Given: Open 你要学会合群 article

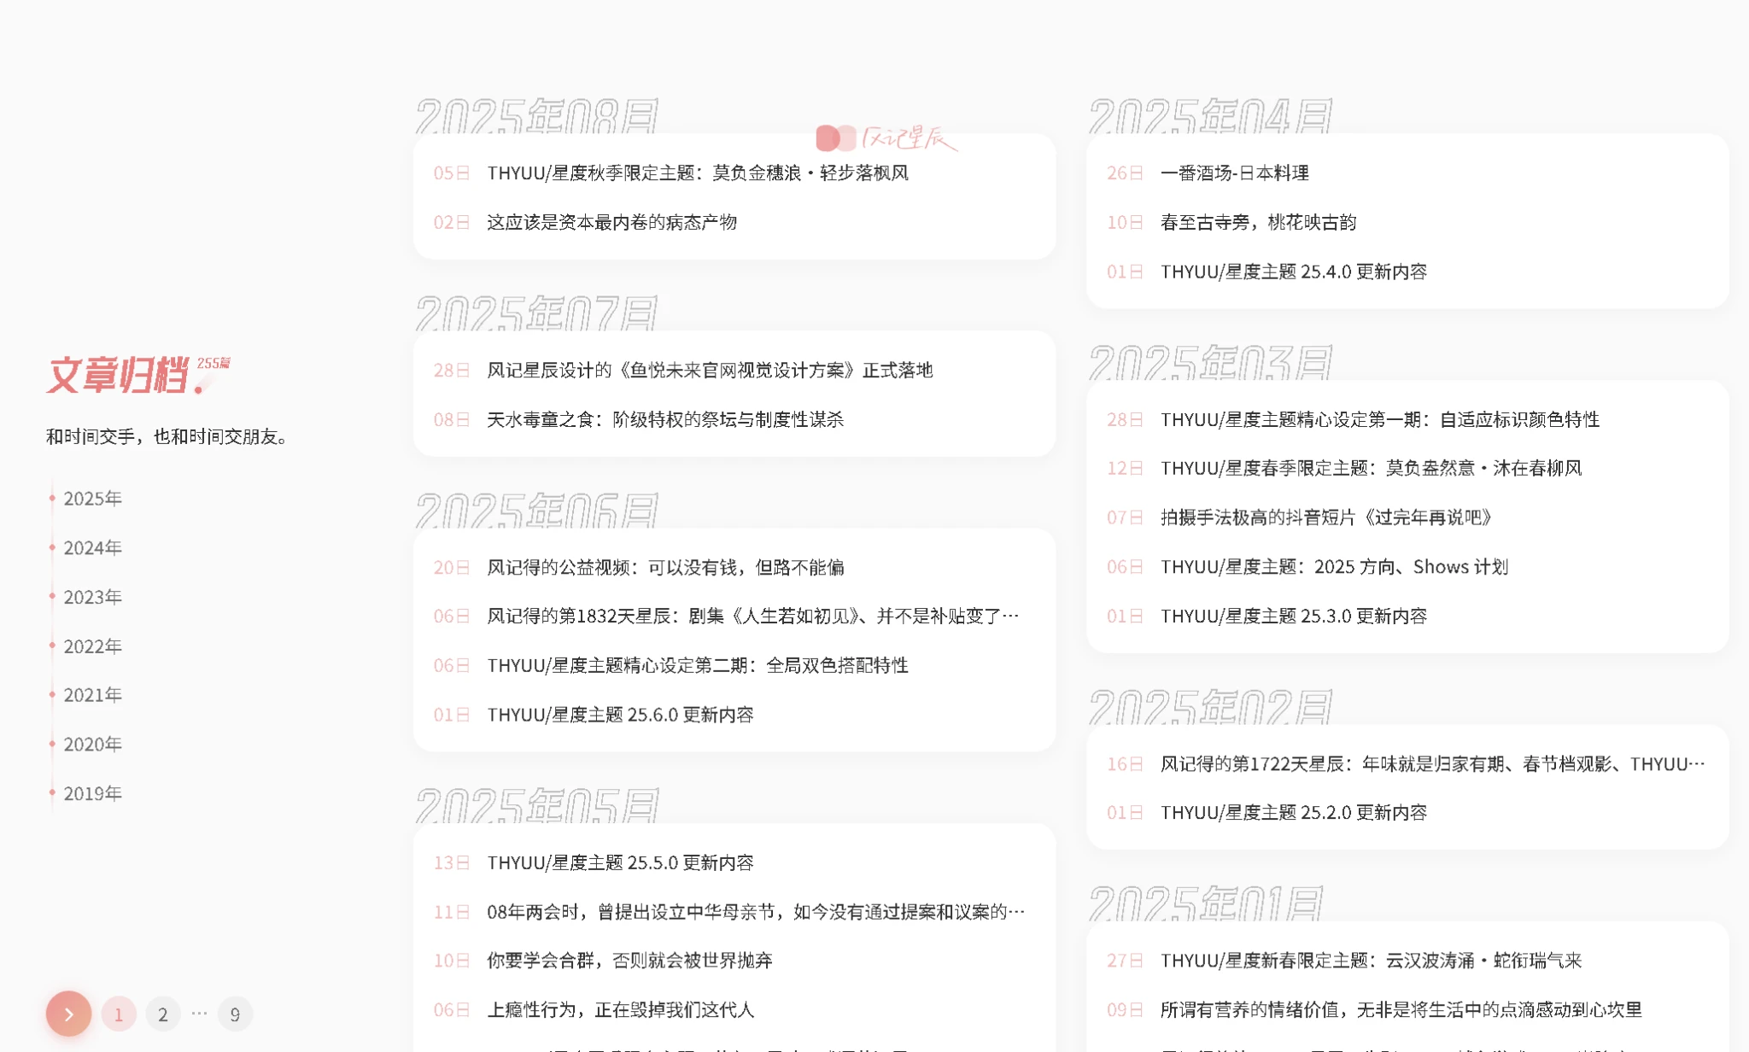Looking at the screenshot, I should coord(629,961).
